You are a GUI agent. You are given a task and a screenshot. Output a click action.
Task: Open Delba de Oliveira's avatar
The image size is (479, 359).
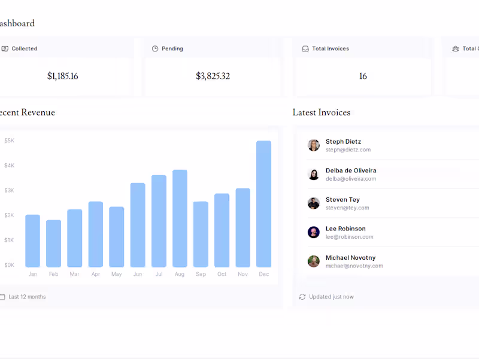tap(314, 174)
